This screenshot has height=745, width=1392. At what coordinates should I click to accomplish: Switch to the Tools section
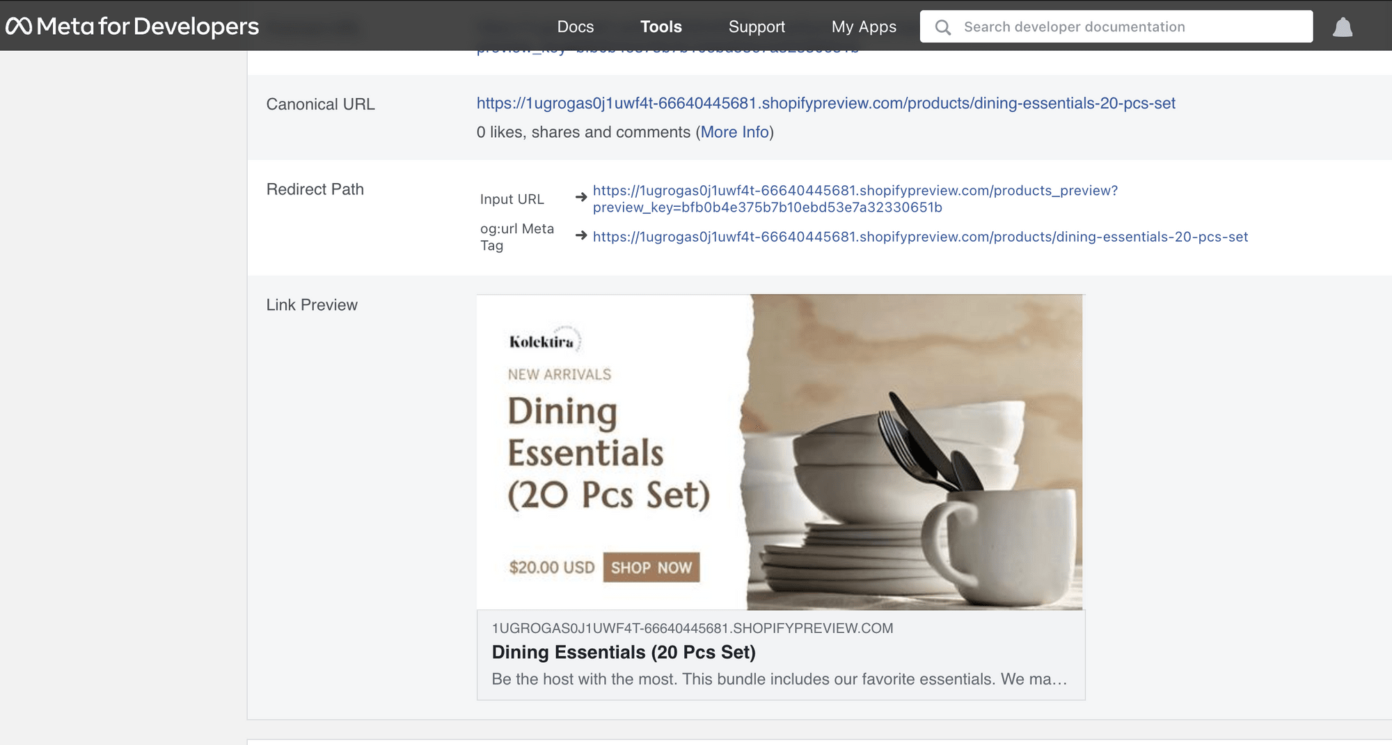(661, 26)
